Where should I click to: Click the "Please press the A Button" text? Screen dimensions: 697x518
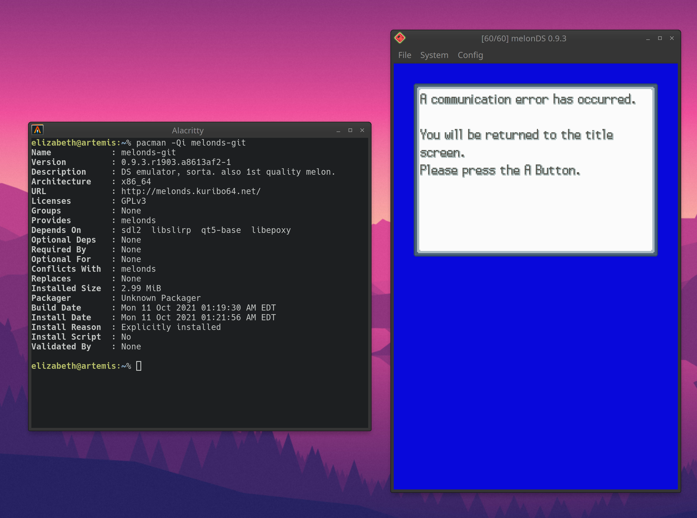pyautogui.click(x=500, y=171)
